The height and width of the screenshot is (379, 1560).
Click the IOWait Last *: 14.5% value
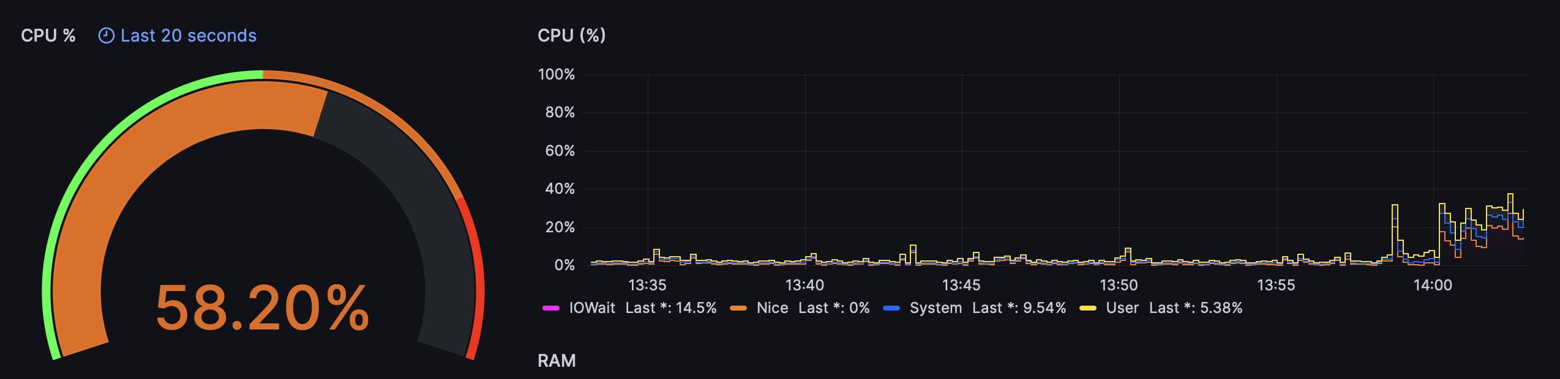point(671,308)
